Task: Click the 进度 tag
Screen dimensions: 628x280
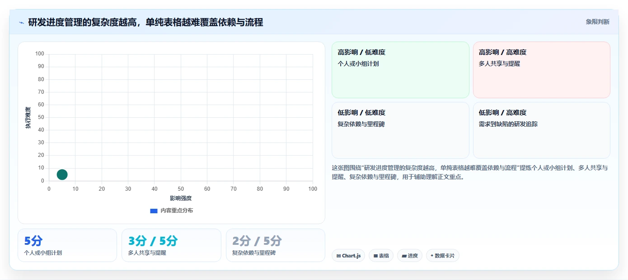Action: [x=410, y=256]
